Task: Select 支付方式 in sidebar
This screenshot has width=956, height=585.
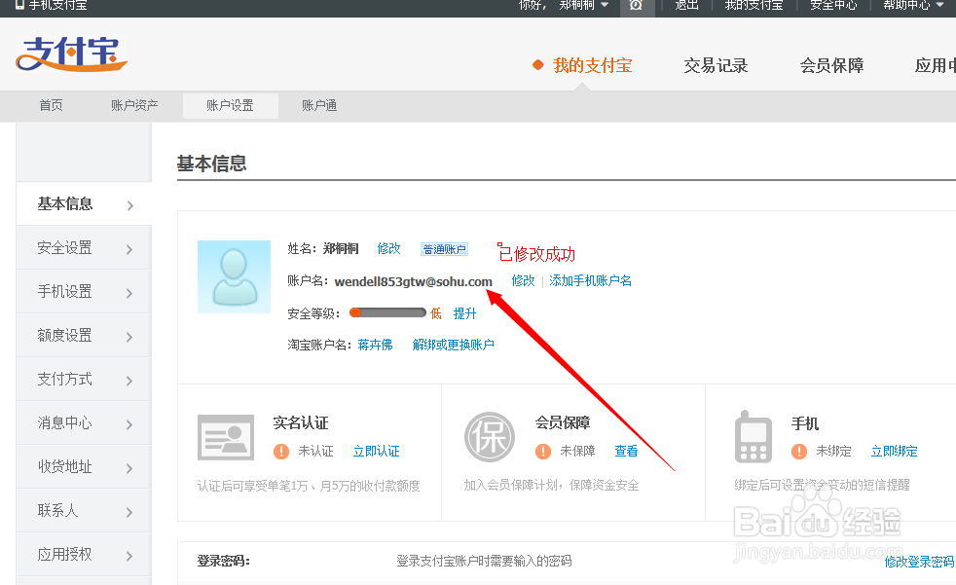Action: click(x=84, y=379)
